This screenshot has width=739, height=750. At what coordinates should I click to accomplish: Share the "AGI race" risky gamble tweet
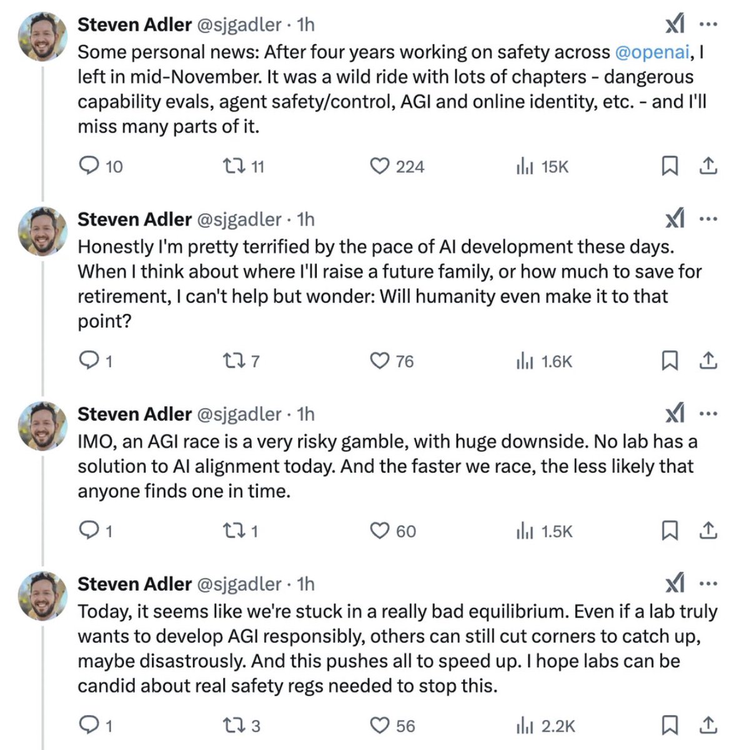[x=708, y=531]
